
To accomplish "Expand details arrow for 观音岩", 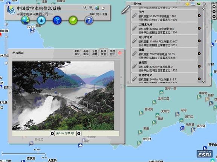I will (199, 66).
